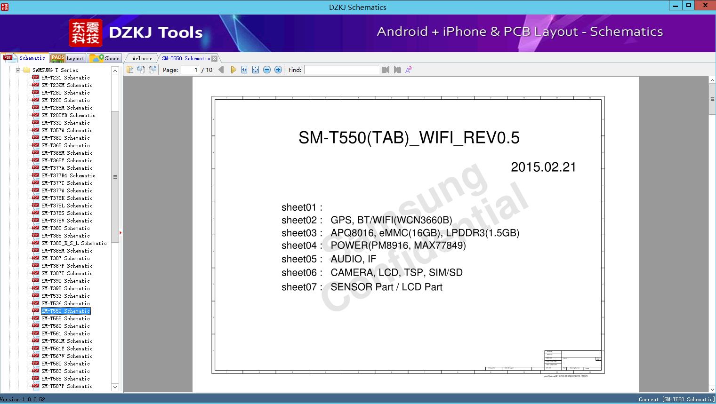Click the tree panel scroll-up arrow
The width and height of the screenshot is (716, 404).
[115, 71]
